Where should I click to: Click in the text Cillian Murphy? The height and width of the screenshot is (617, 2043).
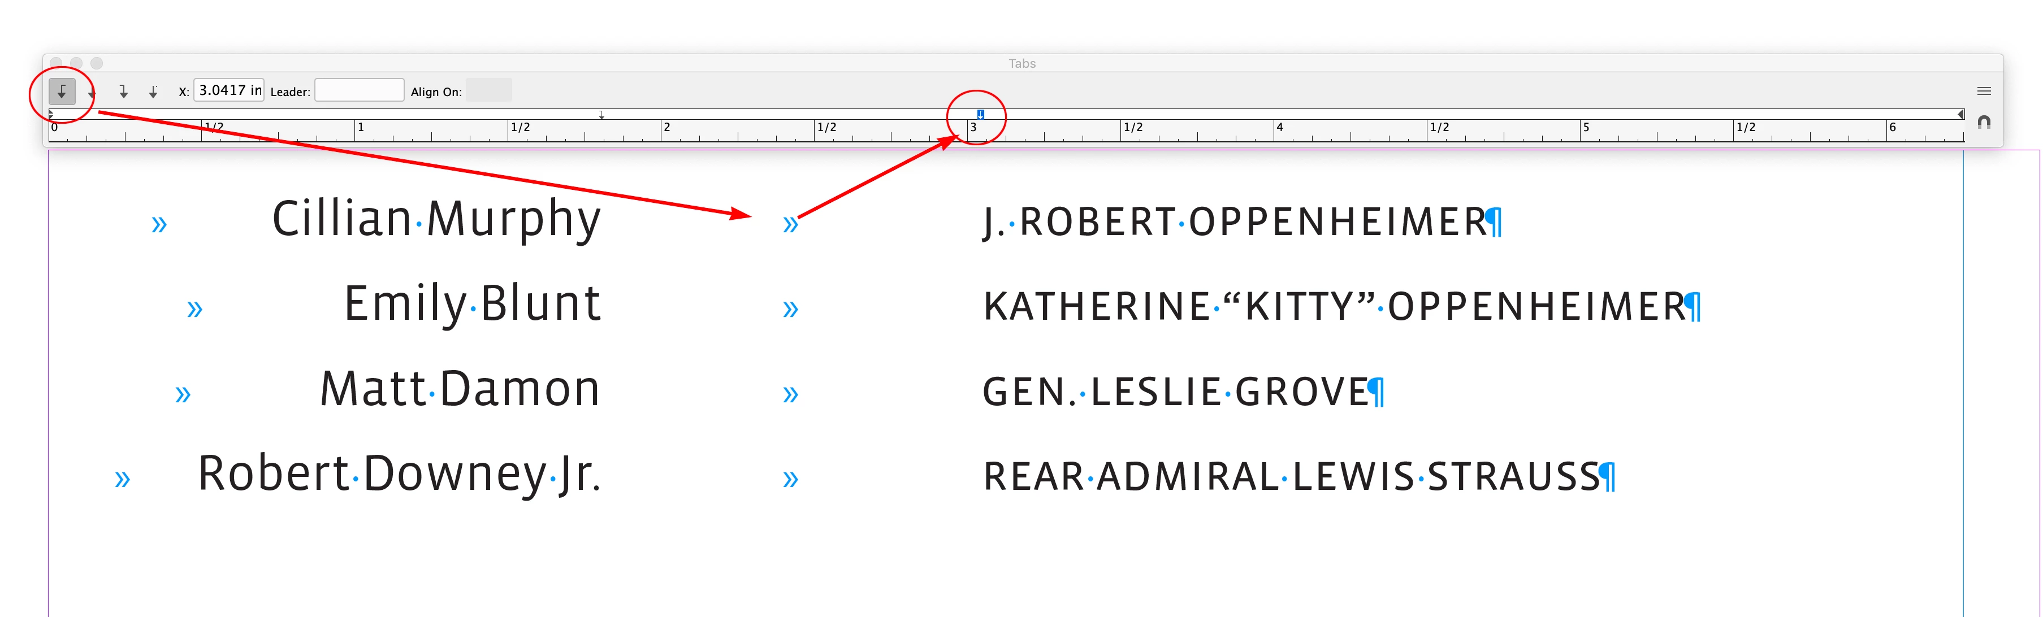pyautogui.click(x=436, y=220)
